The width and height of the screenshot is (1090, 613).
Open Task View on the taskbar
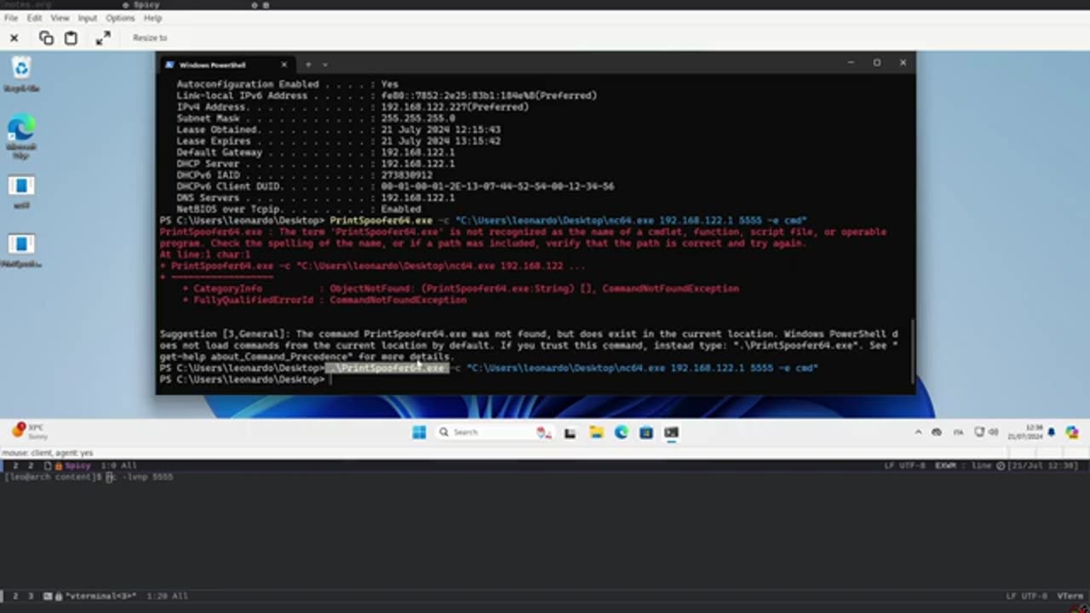[570, 433]
